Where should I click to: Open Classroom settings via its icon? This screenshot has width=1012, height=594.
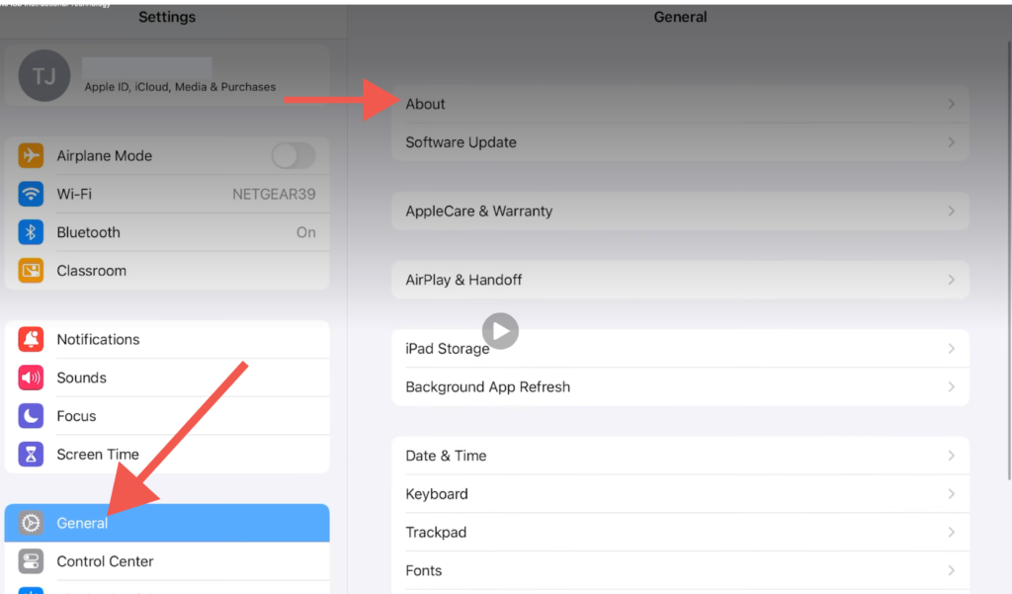[x=31, y=270]
